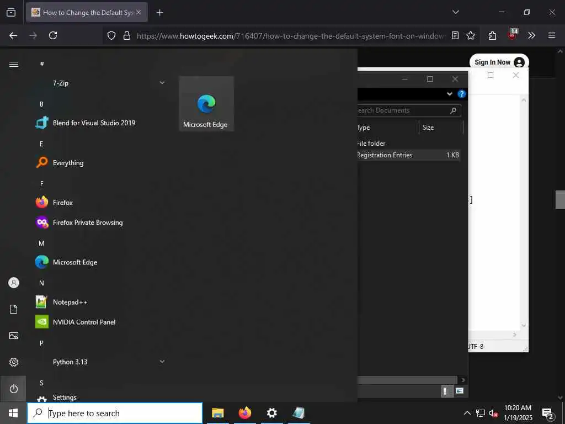The height and width of the screenshot is (424, 565).
Task: Open the Firefox tab list button
Action: pos(11,12)
